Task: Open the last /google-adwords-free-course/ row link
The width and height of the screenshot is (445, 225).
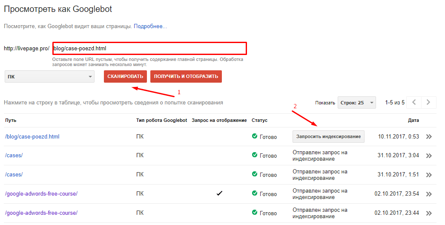Action: pos(41,213)
